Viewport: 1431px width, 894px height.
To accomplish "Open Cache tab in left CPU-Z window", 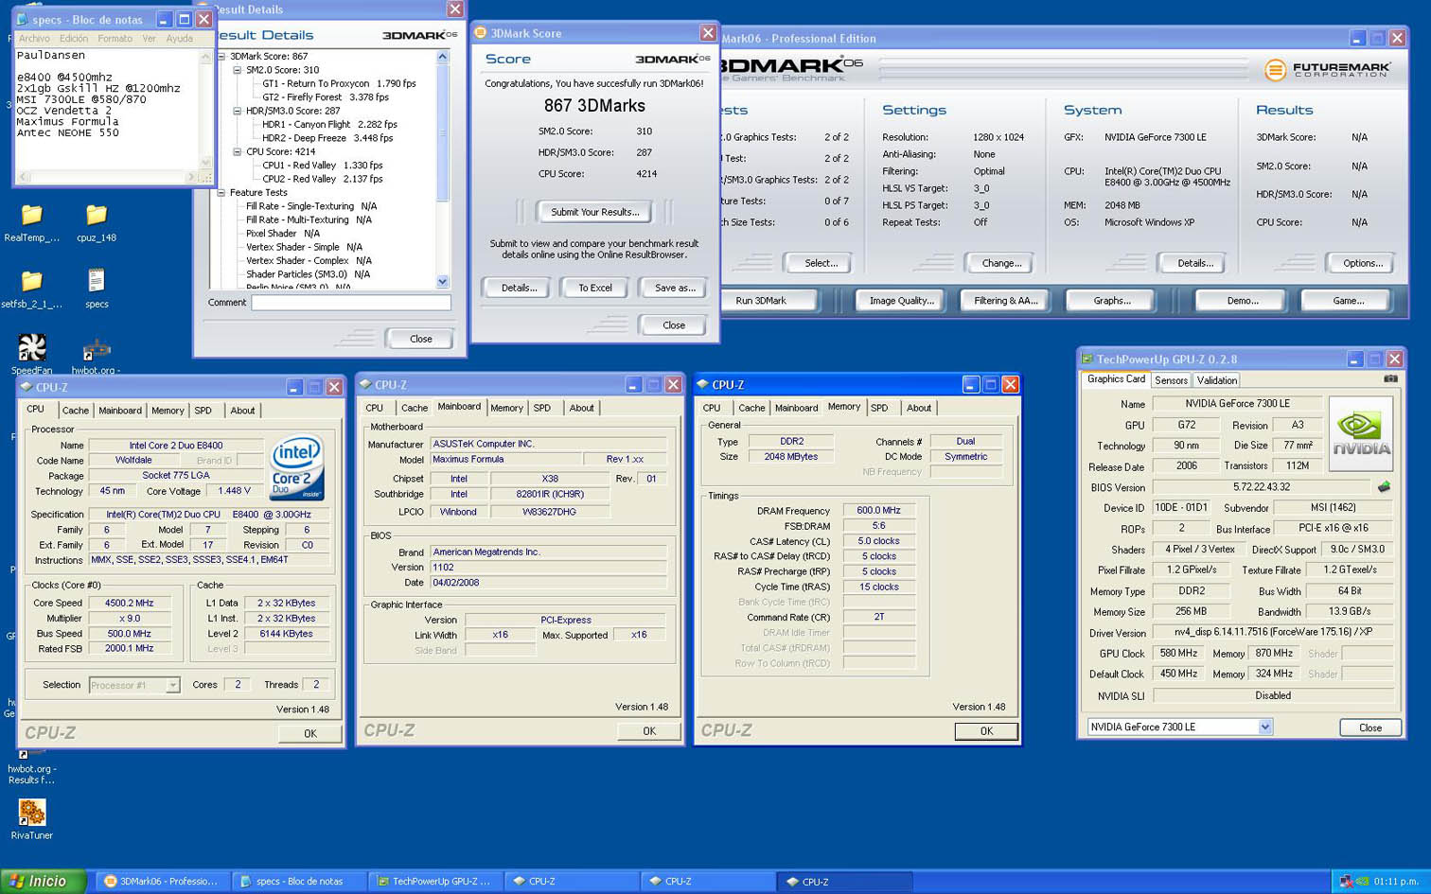I will coord(75,411).
